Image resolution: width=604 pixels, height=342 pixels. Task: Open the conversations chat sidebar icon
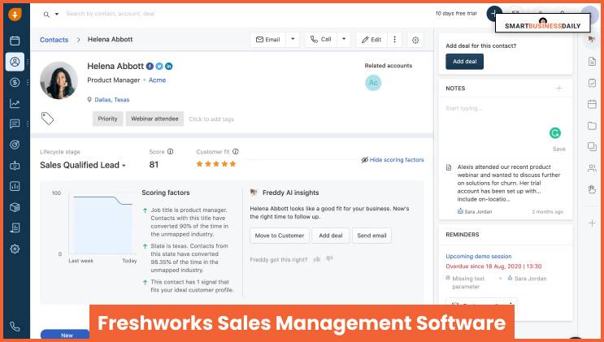[15, 123]
